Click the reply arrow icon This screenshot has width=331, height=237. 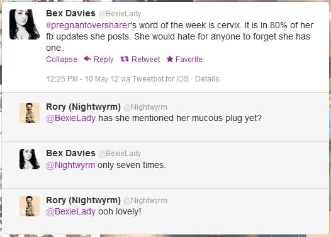coord(87,59)
